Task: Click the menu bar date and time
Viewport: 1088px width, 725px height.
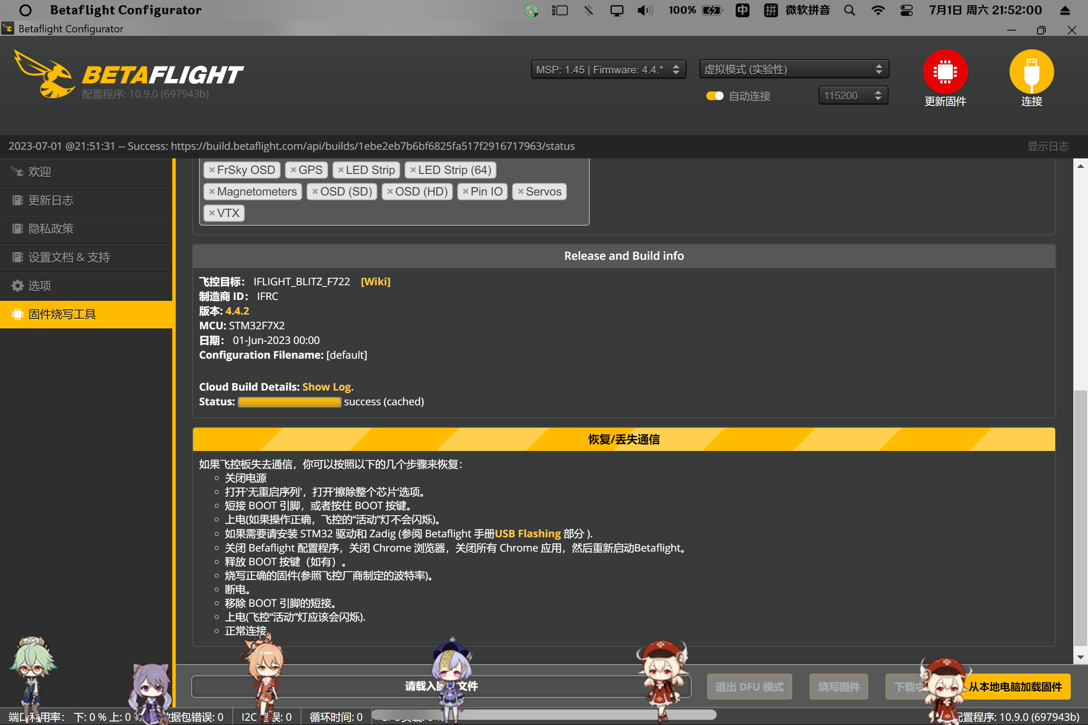Action: click(x=985, y=10)
